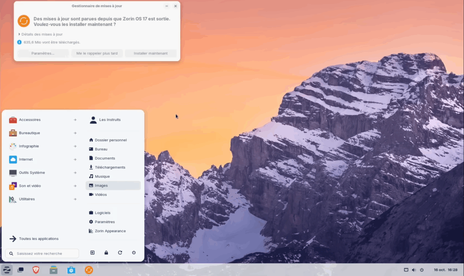
Task: Launch the Software store from the taskbar
Action: [x=71, y=270]
